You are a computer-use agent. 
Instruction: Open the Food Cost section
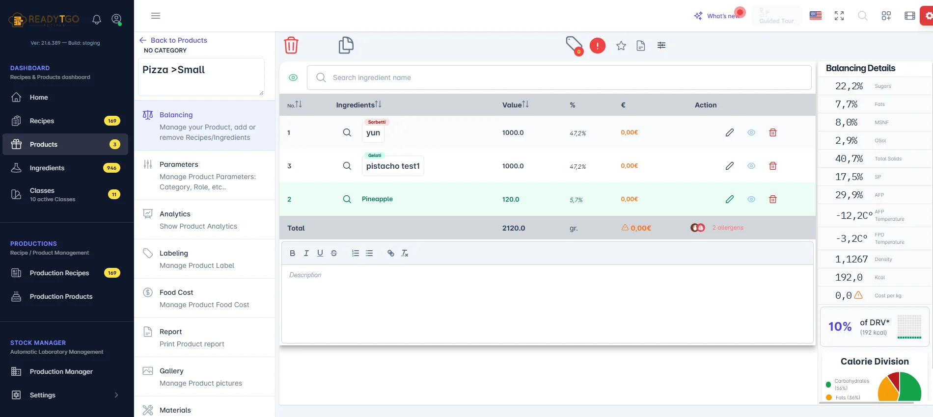point(204,298)
